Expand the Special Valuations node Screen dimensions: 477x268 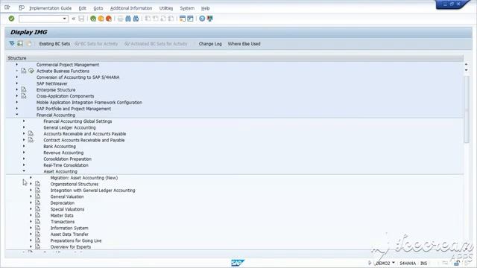31,208
